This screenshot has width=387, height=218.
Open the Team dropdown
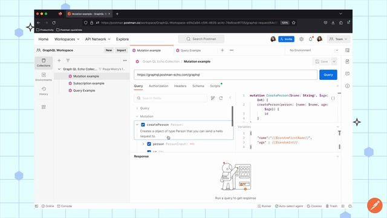[x=339, y=39]
